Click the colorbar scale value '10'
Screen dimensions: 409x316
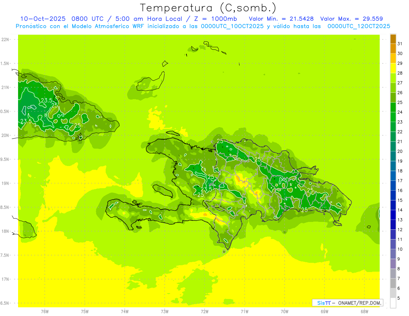pos(400,249)
